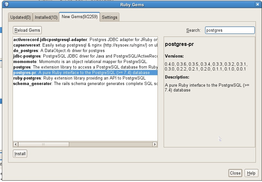The height and width of the screenshot is (182, 262).
Task: Open the Installed(10) tab
Action: point(46,17)
